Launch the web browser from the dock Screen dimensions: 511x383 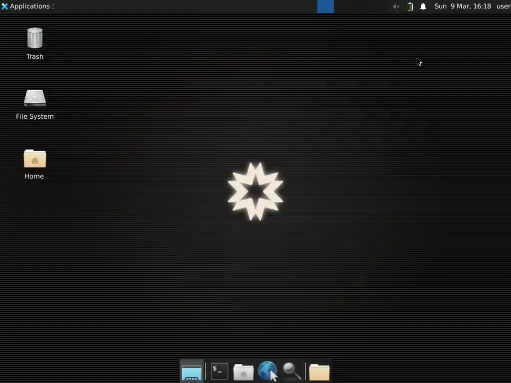[267, 371]
